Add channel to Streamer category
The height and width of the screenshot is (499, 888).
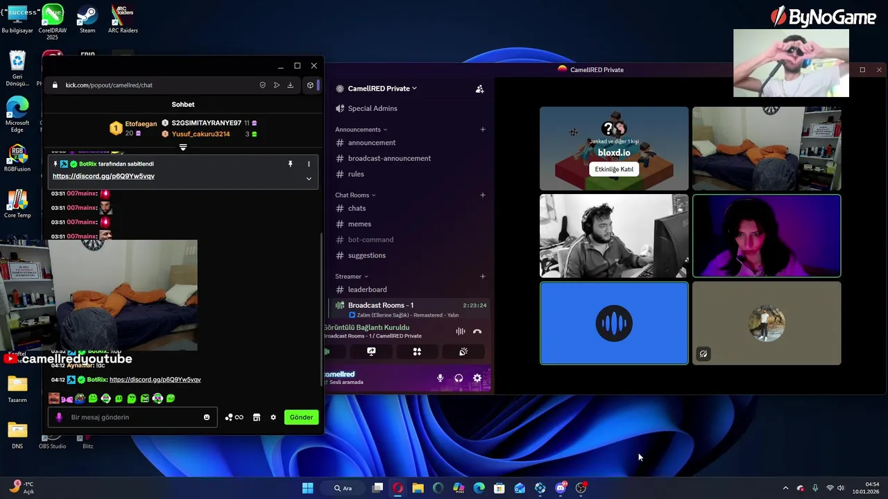pyautogui.click(x=483, y=277)
